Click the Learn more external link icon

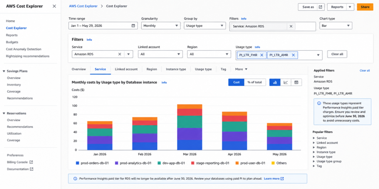(x=282, y=179)
